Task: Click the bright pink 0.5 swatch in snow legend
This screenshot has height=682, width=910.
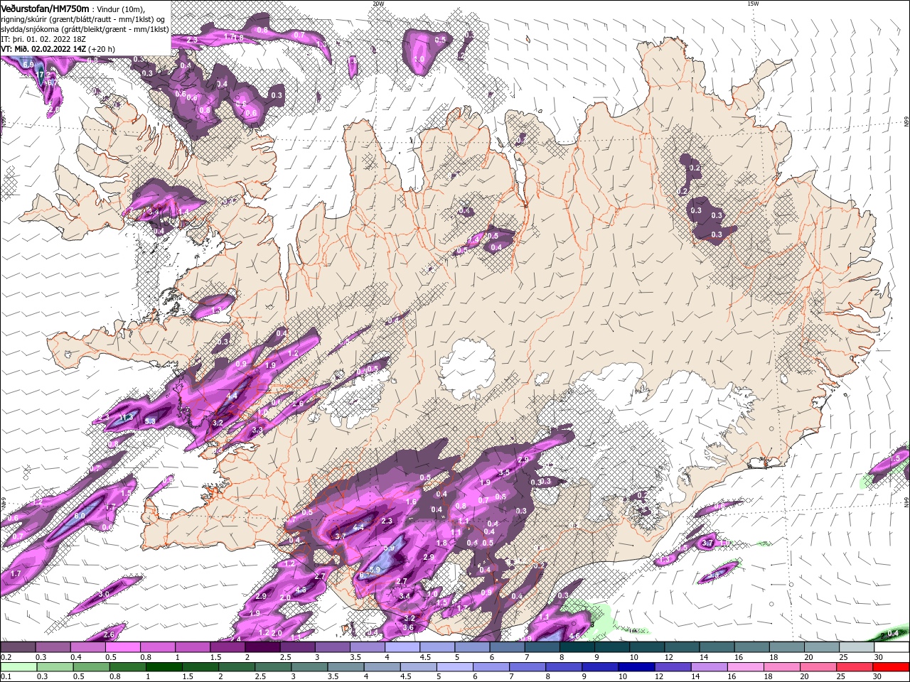Action: click(x=122, y=647)
